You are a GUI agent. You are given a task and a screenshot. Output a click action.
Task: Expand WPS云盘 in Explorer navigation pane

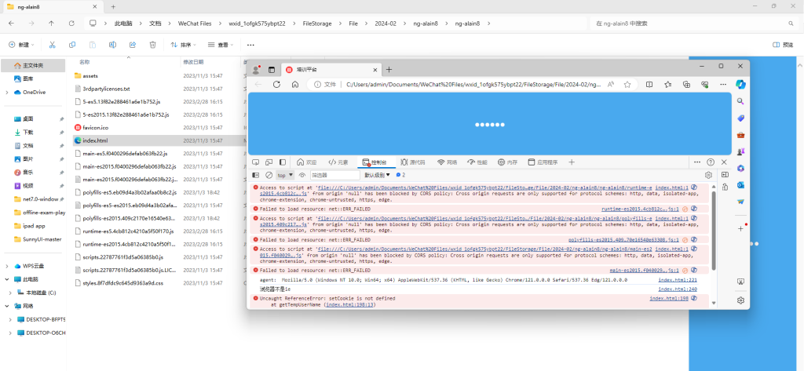click(x=6, y=266)
